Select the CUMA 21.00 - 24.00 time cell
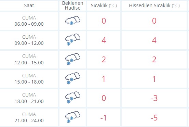The height and width of the screenshot is (127, 189). coord(29,117)
